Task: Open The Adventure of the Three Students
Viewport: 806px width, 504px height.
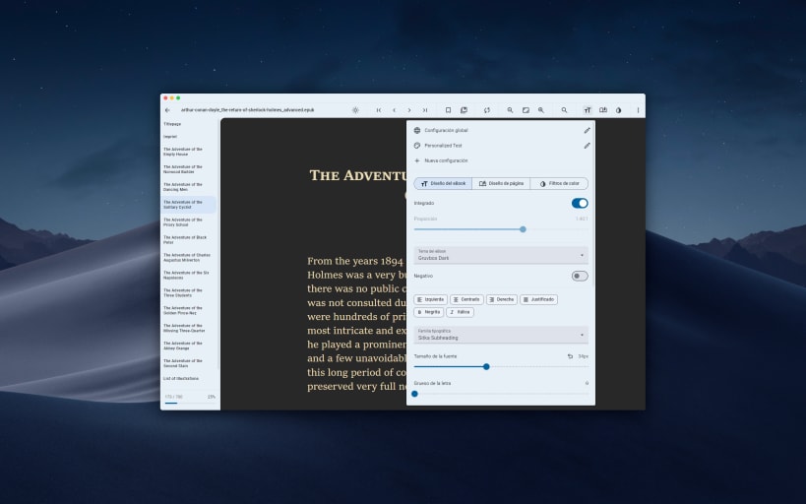Action: coord(189,292)
